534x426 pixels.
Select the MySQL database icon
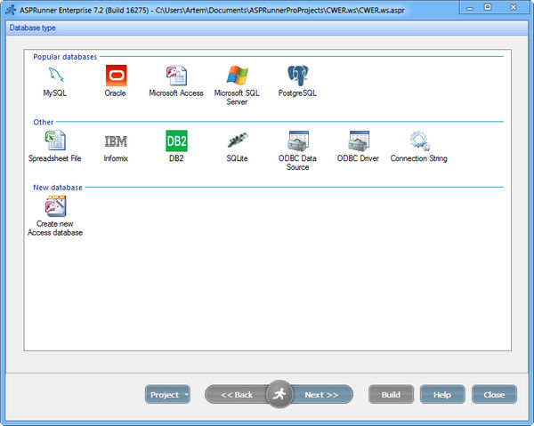pyautogui.click(x=55, y=76)
